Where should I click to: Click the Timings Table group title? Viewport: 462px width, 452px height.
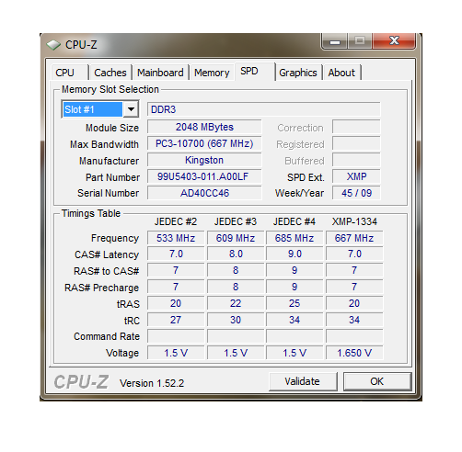(91, 213)
